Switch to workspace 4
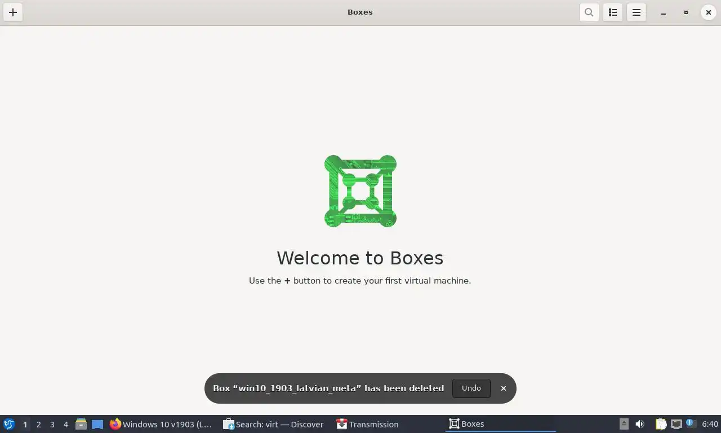This screenshot has height=433, width=721. (x=65, y=425)
